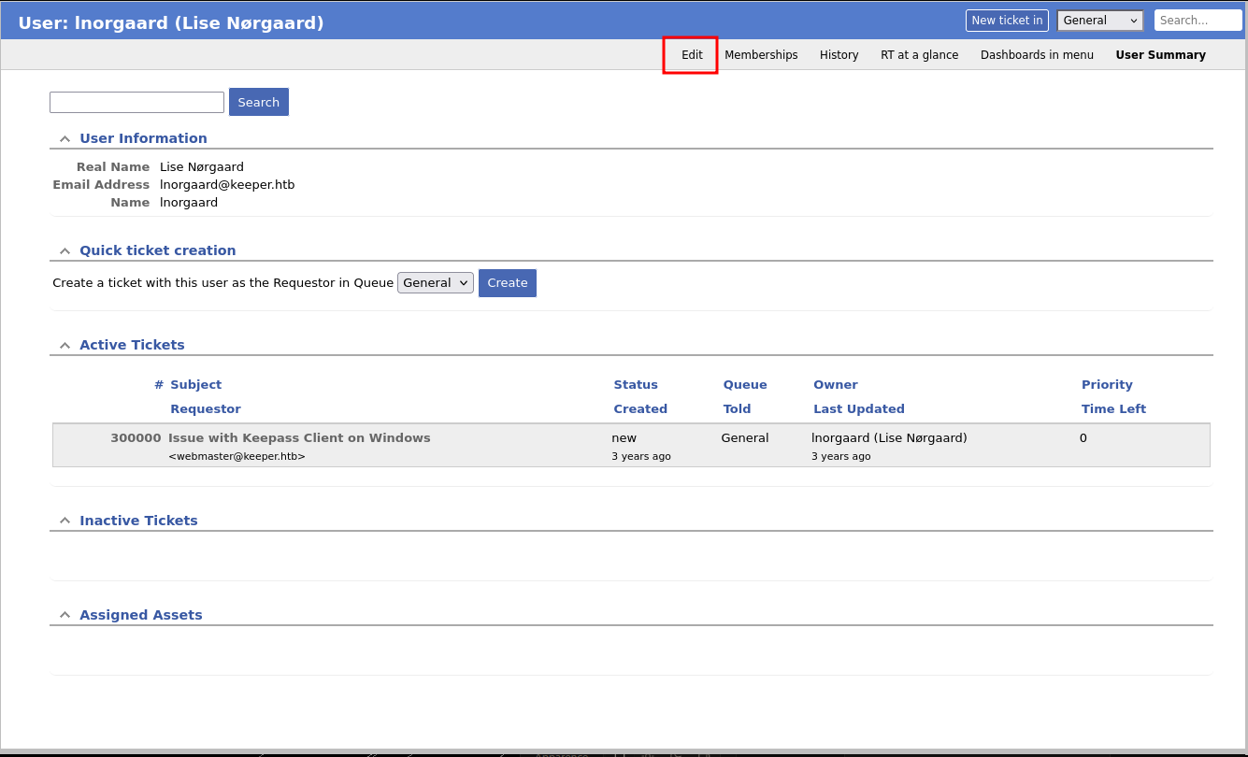Screen dimensions: 1248x757
Task: Sort tickets by the # column
Action: [159, 385]
